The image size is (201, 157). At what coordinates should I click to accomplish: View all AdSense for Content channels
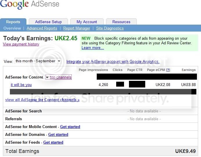pyautogui.click(x=42, y=100)
